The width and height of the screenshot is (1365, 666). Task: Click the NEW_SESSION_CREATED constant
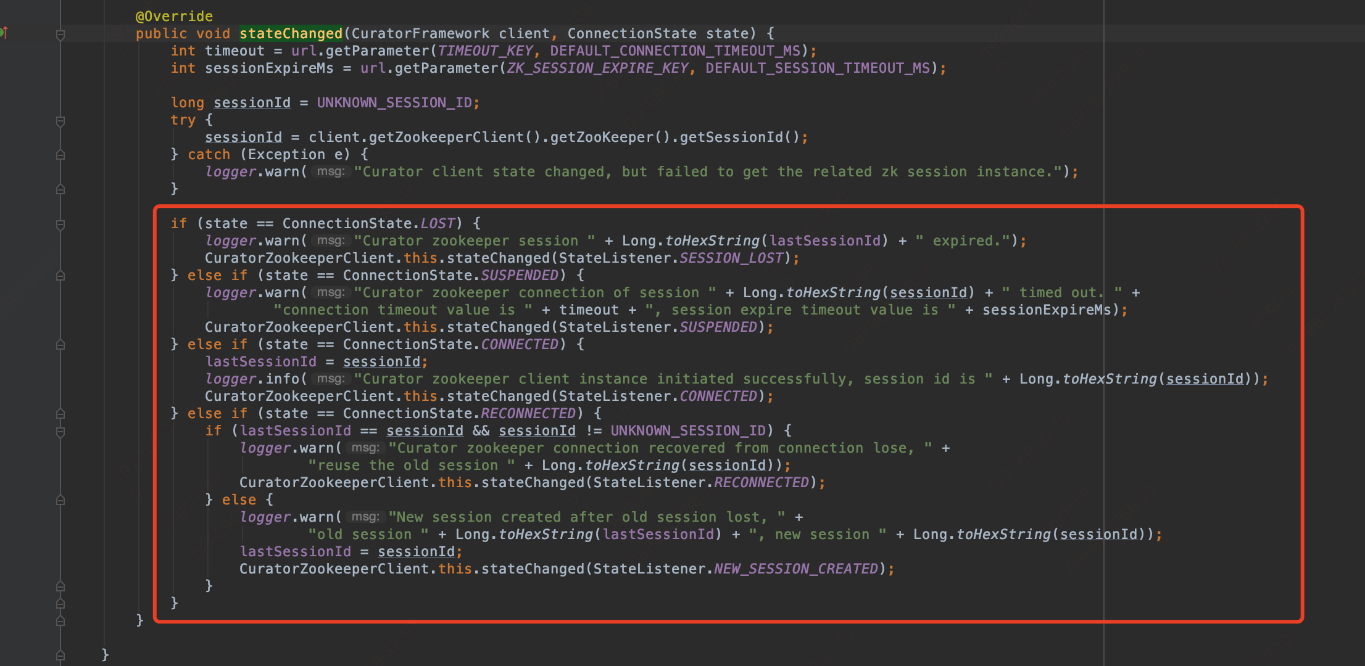[x=796, y=569]
